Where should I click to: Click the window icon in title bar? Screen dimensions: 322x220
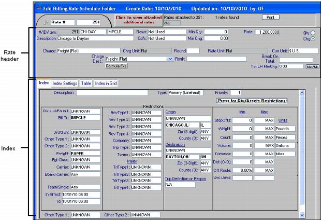pos(39,8)
